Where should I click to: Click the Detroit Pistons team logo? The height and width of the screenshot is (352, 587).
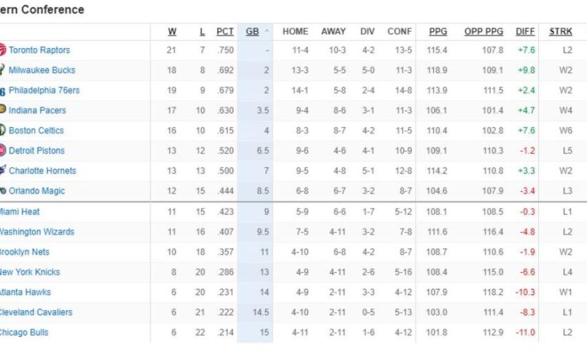pos(3,150)
